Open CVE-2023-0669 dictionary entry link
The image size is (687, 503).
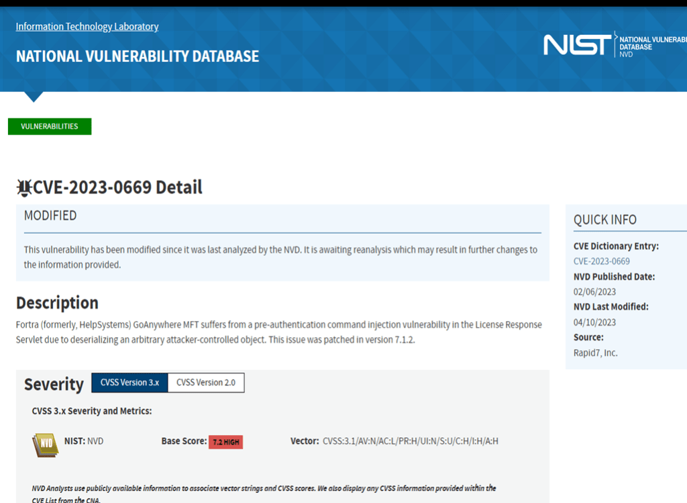tap(601, 261)
